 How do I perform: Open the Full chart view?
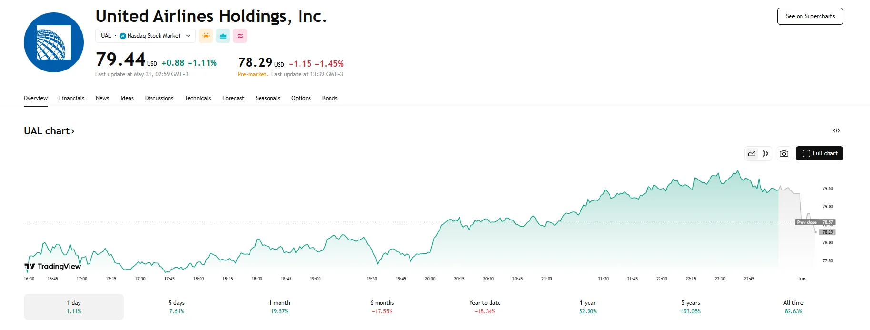click(x=819, y=153)
